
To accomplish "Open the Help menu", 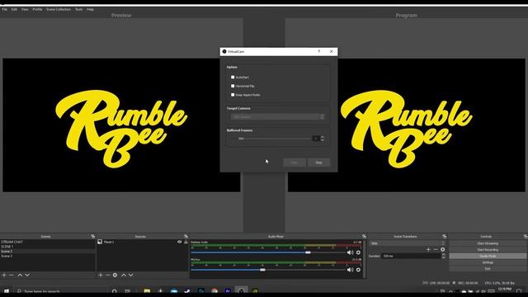I will click(x=90, y=9).
